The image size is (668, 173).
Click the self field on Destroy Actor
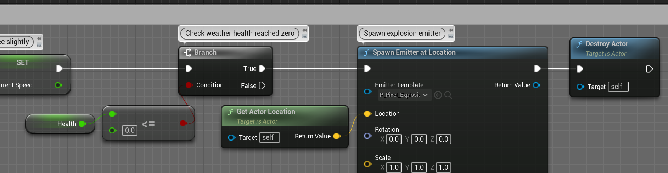[x=618, y=86]
